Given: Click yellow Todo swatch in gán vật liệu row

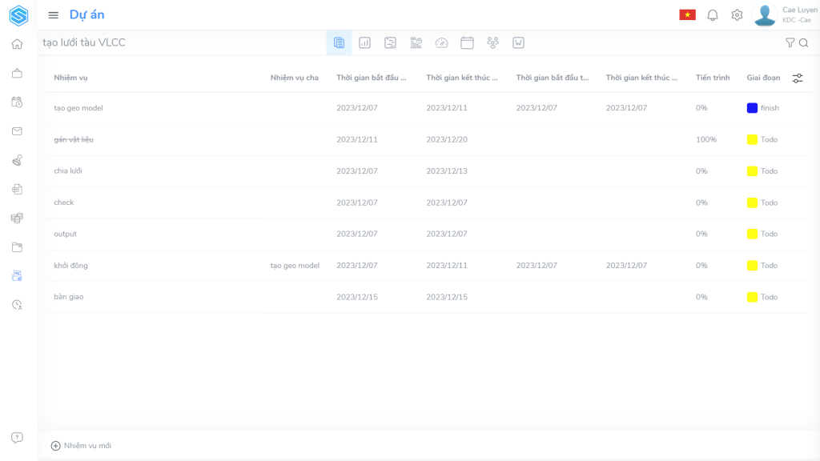Looking at the screenshot, I should point(752,139).
